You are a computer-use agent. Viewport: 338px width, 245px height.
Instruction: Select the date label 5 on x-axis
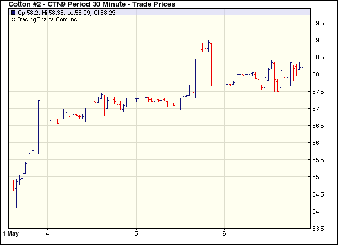tap(136, 233)
